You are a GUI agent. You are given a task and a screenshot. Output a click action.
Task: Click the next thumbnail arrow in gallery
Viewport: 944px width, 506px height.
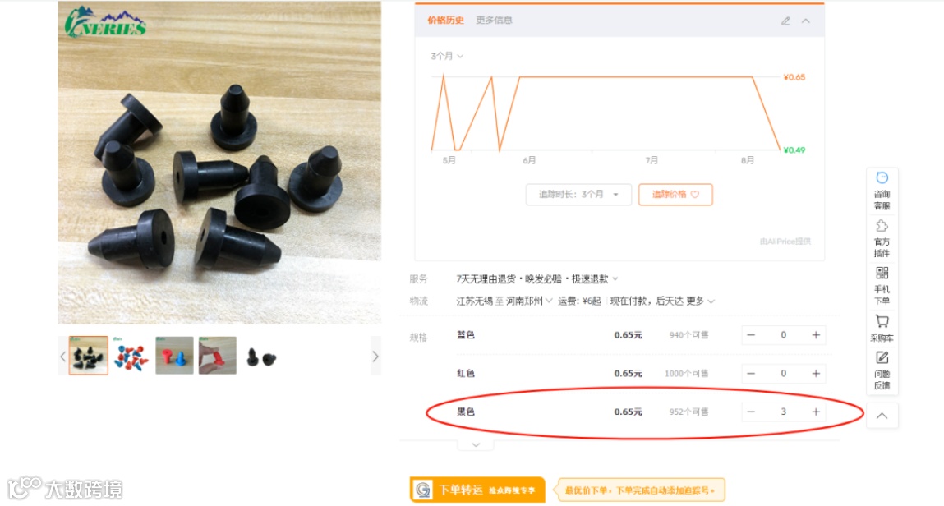[x=375, y=356]
